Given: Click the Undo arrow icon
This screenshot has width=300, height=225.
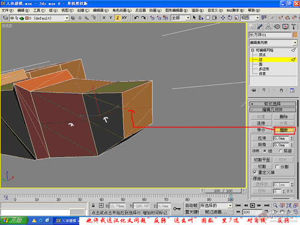Looking at the screenshot, I should click(x=136, y=18).
